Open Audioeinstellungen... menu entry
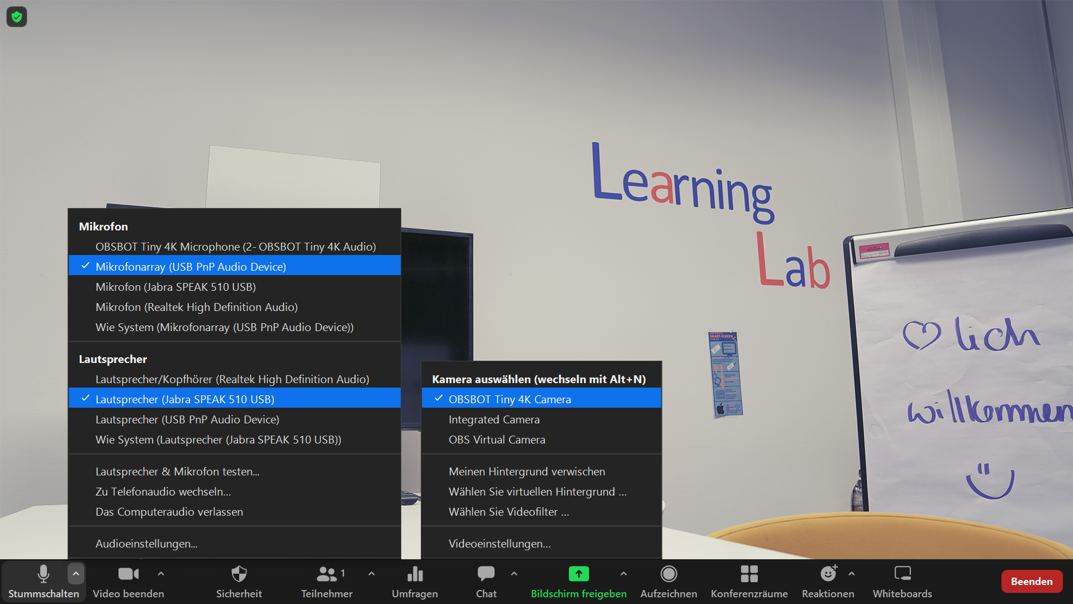The height and width of the screenshot is (604, 1073). pos(146,544)
